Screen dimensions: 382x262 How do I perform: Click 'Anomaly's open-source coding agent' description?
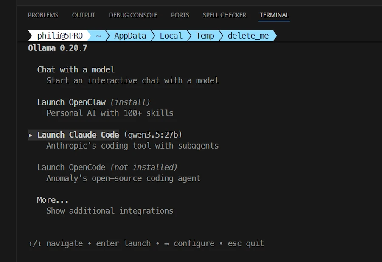pyautogui.click(x=123, y=178)
